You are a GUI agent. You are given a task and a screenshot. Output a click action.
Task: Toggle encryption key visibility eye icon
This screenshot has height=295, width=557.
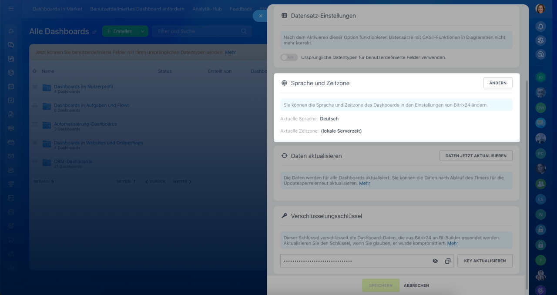point(435,261)
